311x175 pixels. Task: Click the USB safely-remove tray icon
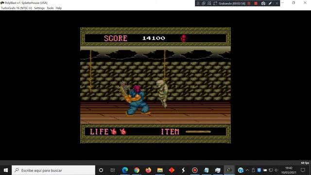coord(253,170)
